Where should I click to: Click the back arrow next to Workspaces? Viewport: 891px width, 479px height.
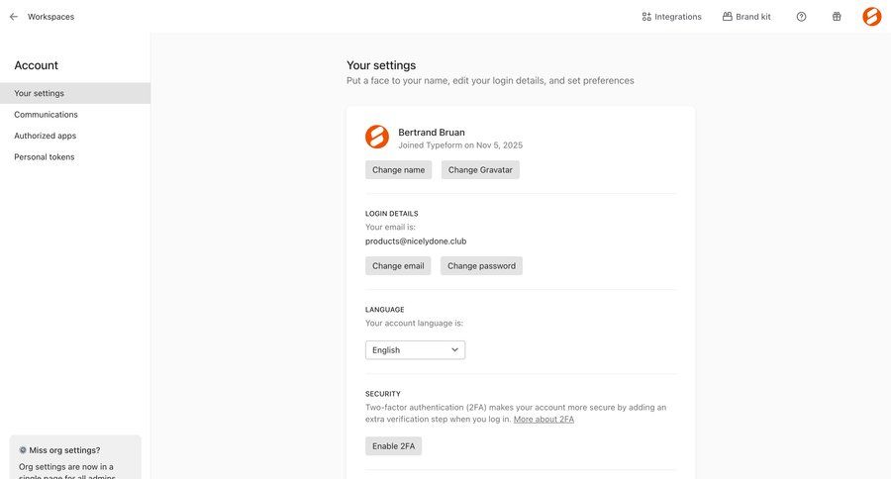click(14, 17)
